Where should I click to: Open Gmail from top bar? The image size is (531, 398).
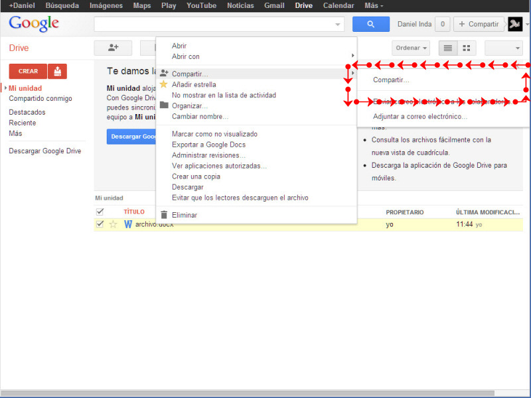[x=274, y=6]
